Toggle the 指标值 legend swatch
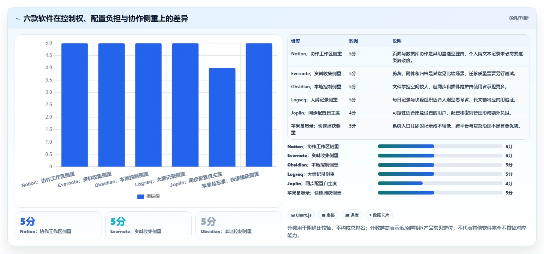 pos(140,196)
